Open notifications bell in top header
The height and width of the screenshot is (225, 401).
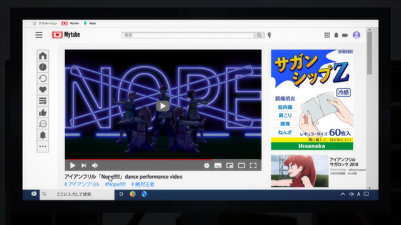336,35
